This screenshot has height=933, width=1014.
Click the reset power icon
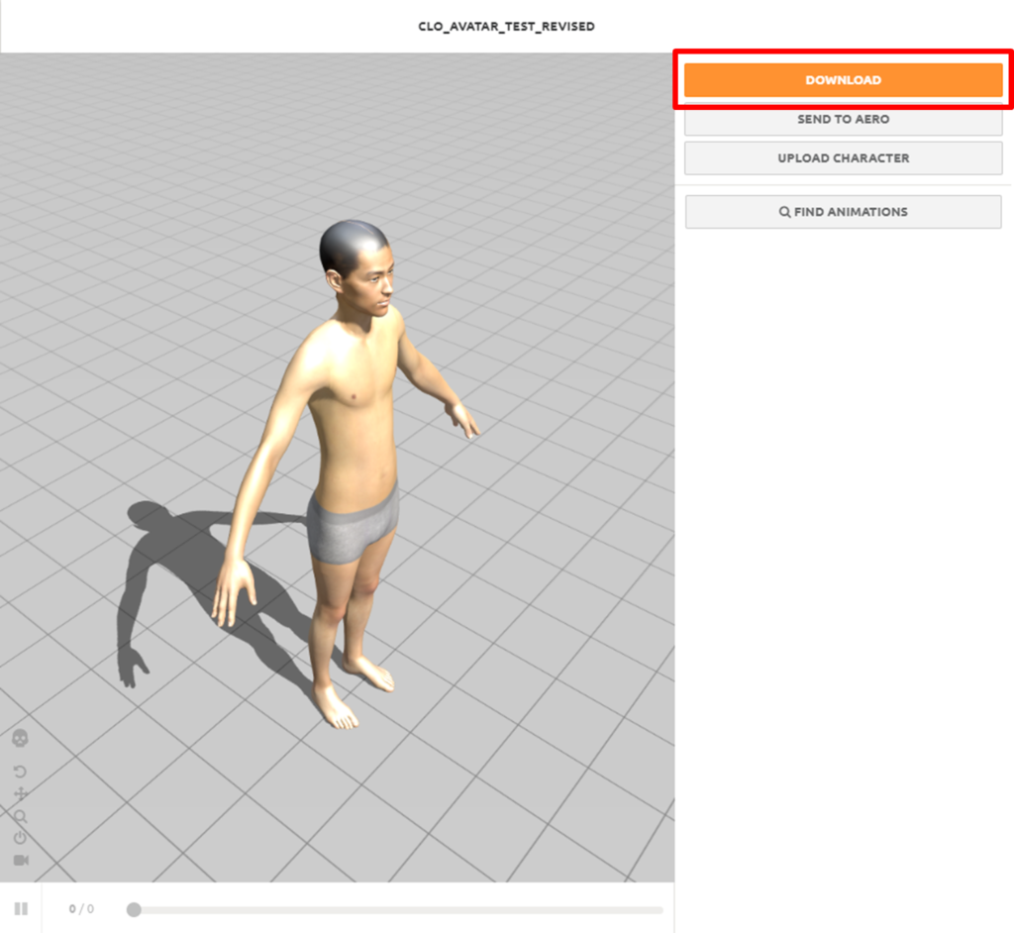point(20,838)
